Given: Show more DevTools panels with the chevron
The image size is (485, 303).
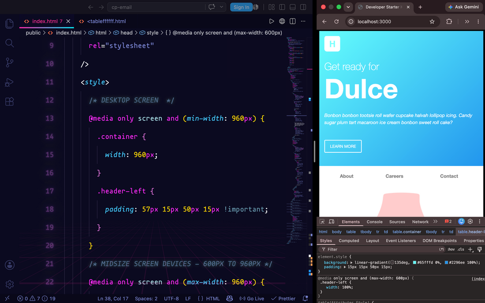Looking at the screenshot, I should click(x=436, y=222).
